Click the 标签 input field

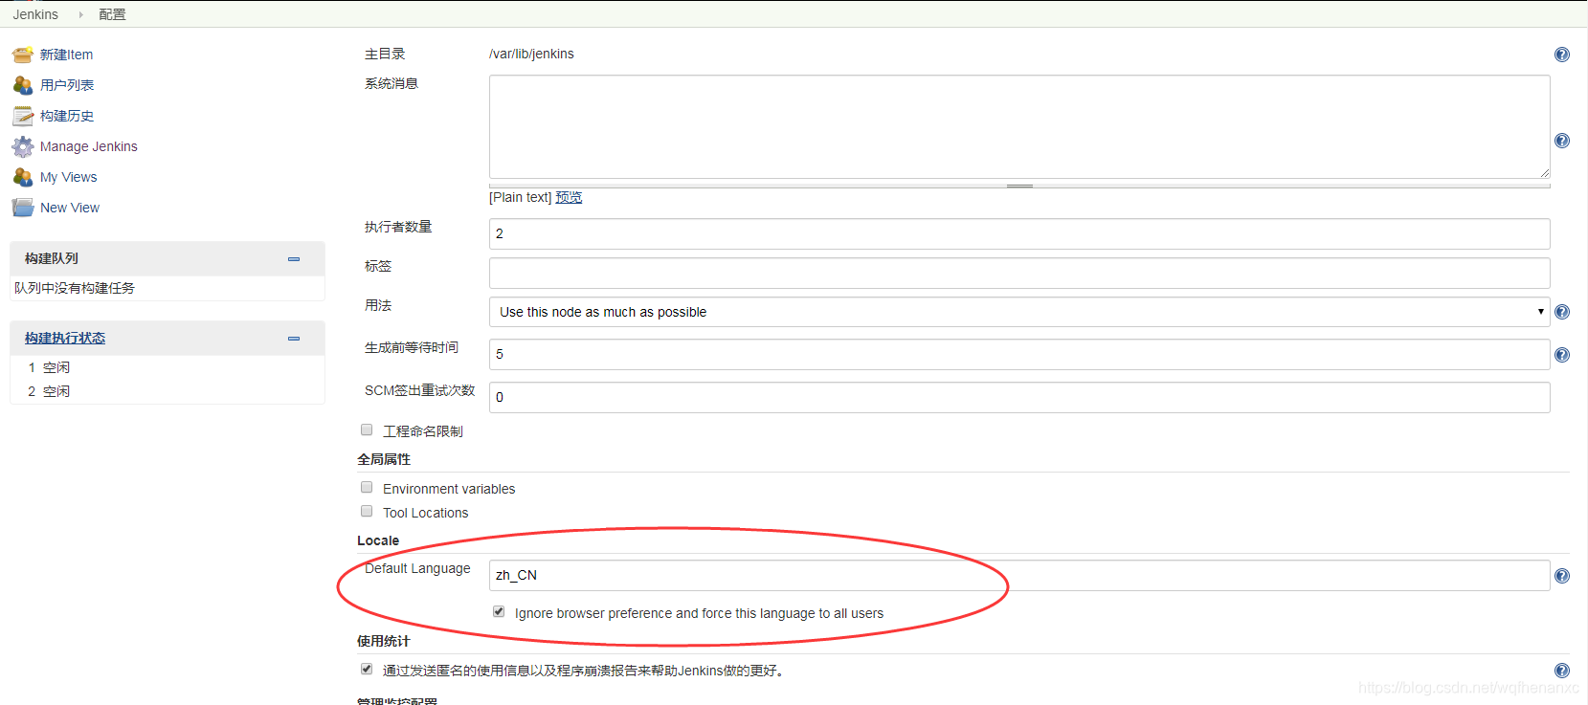click(x=1019, y=273)
